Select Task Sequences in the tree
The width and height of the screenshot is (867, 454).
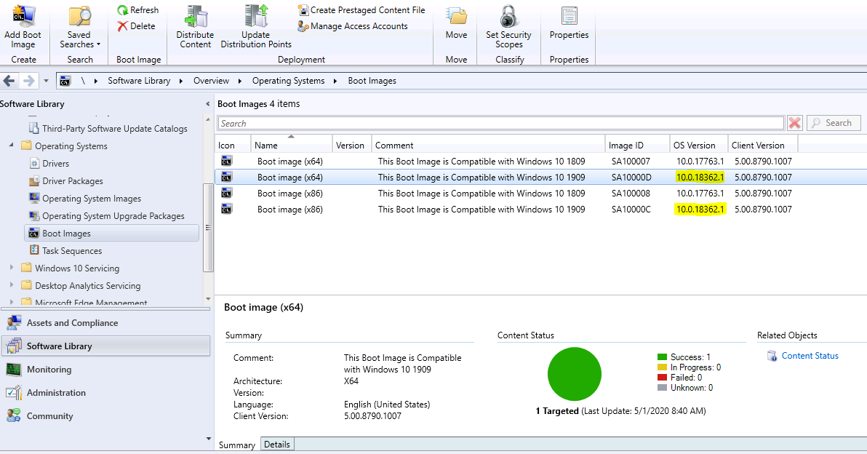(x=71, y=251)
